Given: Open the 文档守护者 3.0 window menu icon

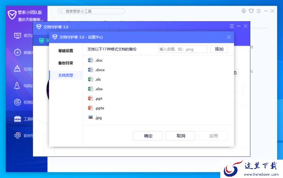Looking at the screenshot, I should [x=232, y=26].
